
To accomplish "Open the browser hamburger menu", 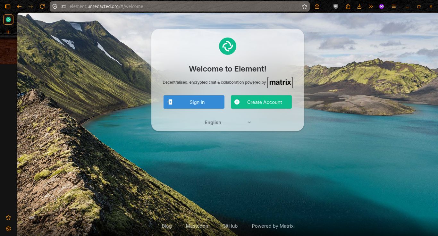I will click(394, 6).
